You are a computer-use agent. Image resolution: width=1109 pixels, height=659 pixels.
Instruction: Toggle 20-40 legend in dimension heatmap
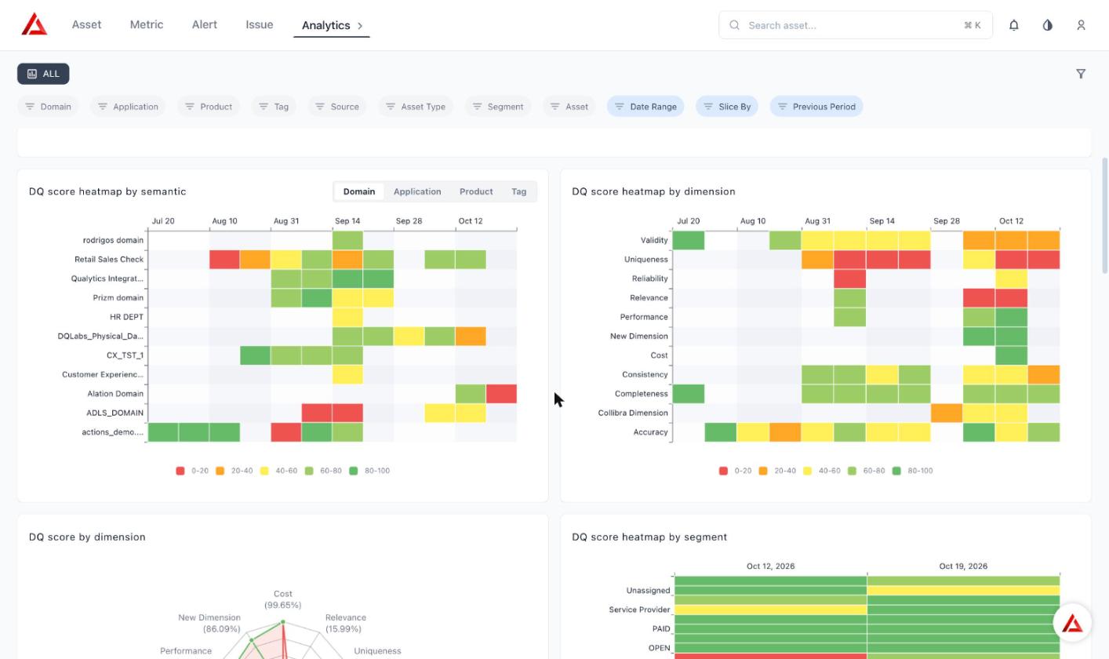776,471
